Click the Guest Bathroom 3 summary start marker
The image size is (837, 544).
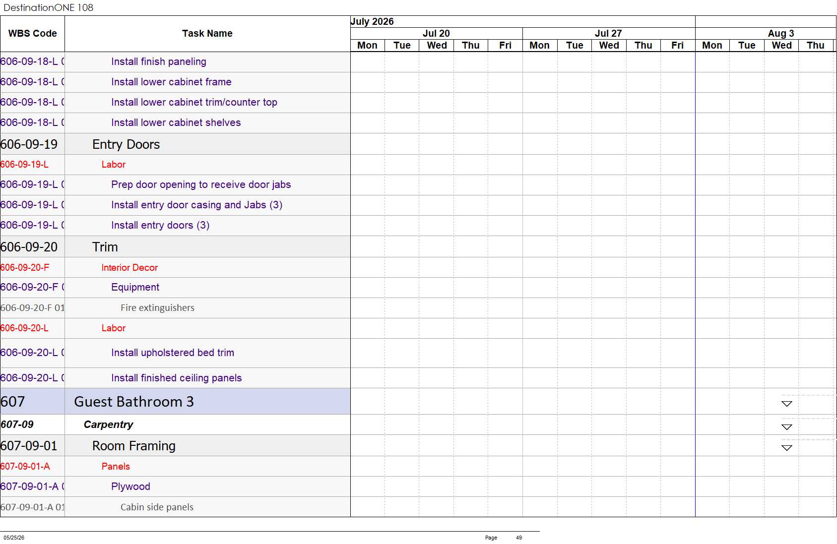[x=786, y=404]
